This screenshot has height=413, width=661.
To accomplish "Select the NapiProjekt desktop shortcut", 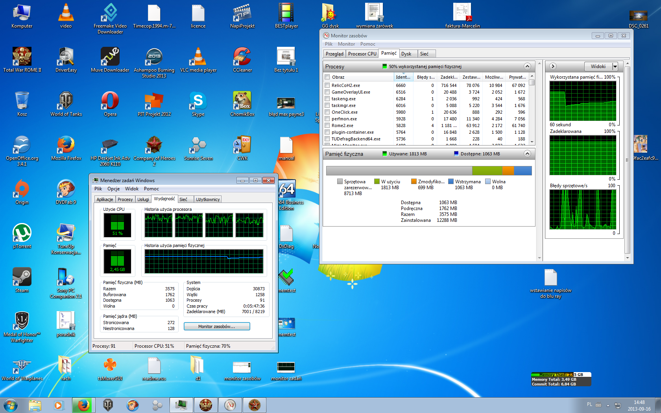I will click(242, 17).
